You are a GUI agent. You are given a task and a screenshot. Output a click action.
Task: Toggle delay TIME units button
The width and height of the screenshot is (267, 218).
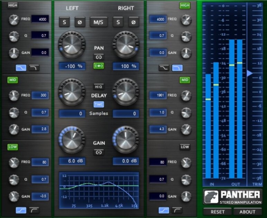point(99,105)
